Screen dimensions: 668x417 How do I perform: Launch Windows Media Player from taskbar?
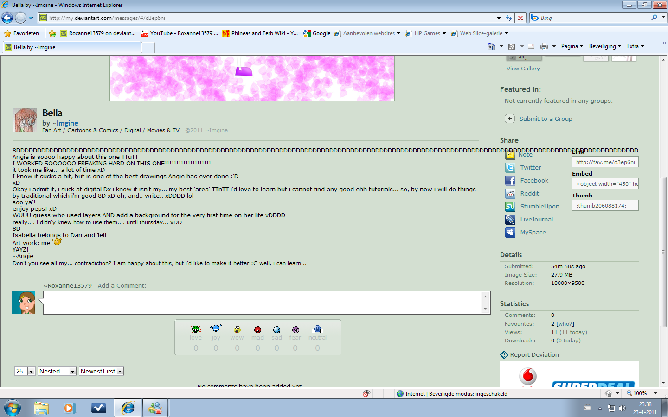(x=69, y=408)
